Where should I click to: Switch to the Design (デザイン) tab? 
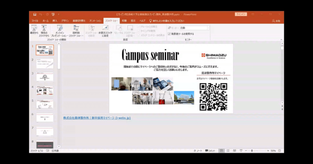[x=65, y=21]
